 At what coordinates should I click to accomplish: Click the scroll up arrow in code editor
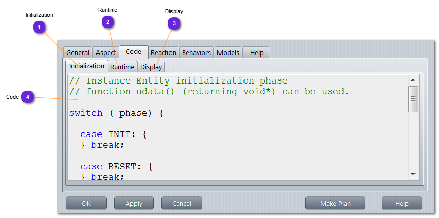pos(413,80)
